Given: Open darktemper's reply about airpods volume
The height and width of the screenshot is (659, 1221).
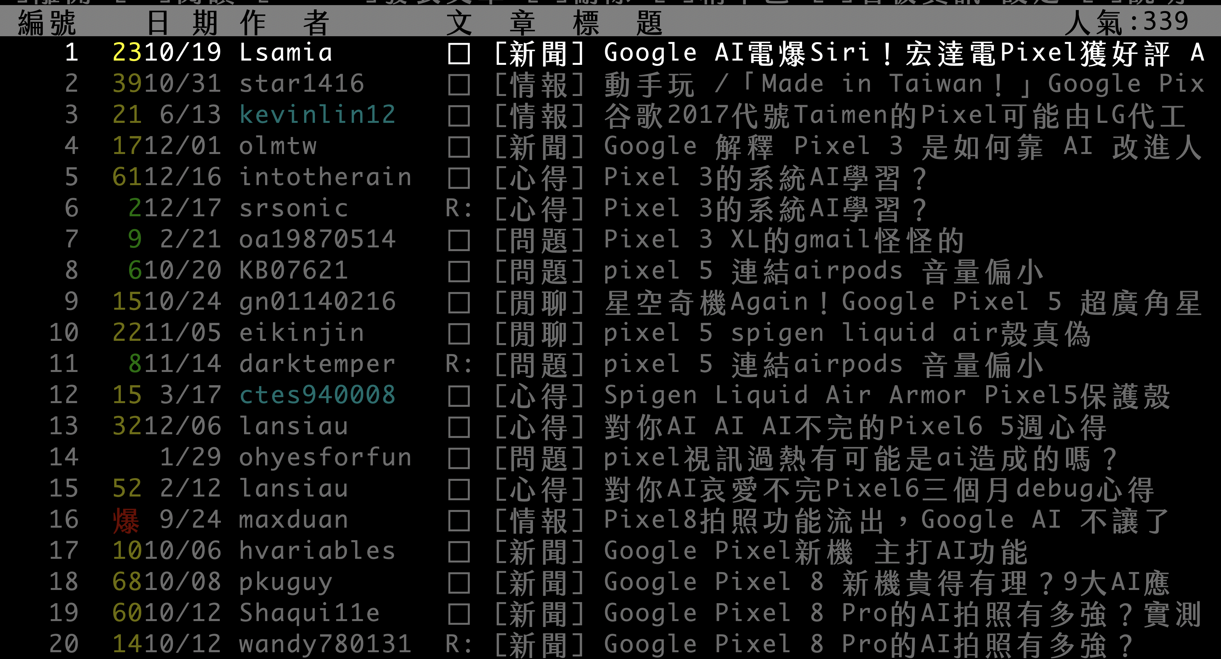Looking at the screenshot, I should tap(610, 364).
